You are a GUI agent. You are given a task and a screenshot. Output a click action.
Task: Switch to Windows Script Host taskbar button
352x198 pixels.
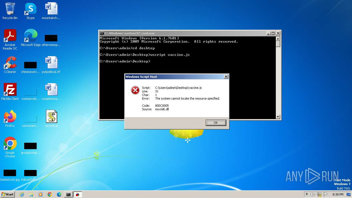(78, 194)
